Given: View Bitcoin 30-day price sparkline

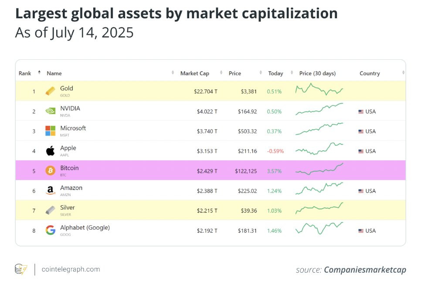Looking at the screenshot, I should tap(319, 169).
